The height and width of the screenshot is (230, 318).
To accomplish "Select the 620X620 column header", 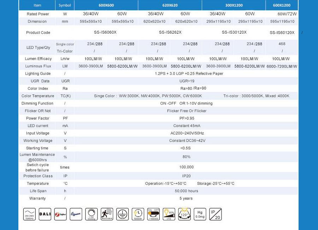I will (x=170, y=5).
